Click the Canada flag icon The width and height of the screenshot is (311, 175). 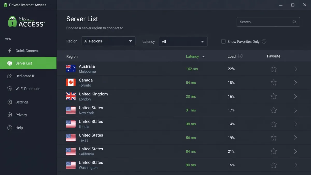tap(71, 82)
